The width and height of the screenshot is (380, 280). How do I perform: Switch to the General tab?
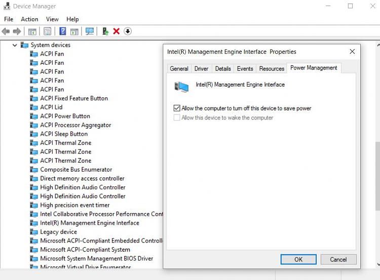coord(179,68)
